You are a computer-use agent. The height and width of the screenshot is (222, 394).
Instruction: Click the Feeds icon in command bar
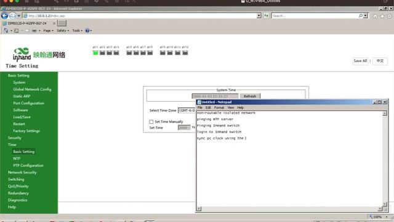click(17, 30)
